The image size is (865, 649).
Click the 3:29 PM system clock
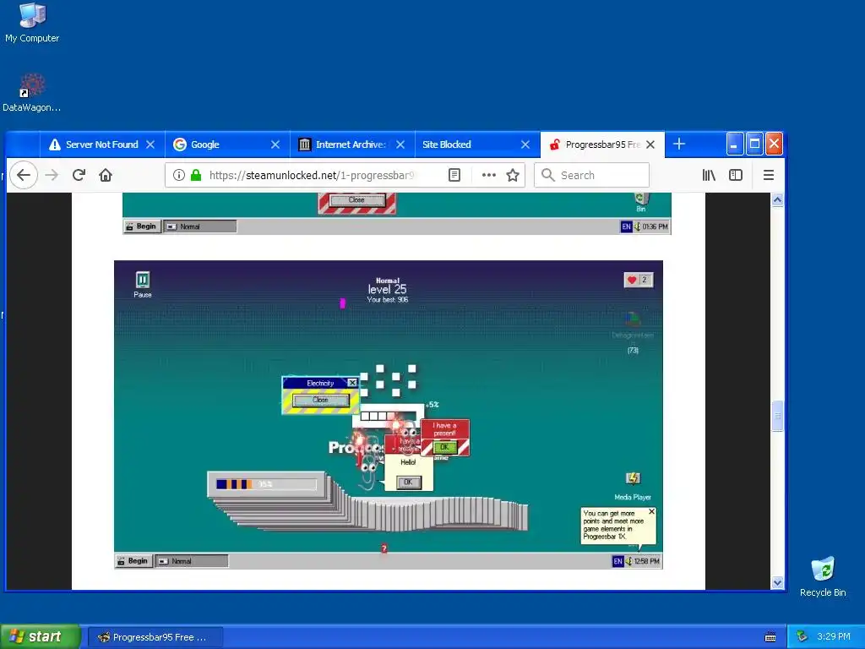coord(834,636)
